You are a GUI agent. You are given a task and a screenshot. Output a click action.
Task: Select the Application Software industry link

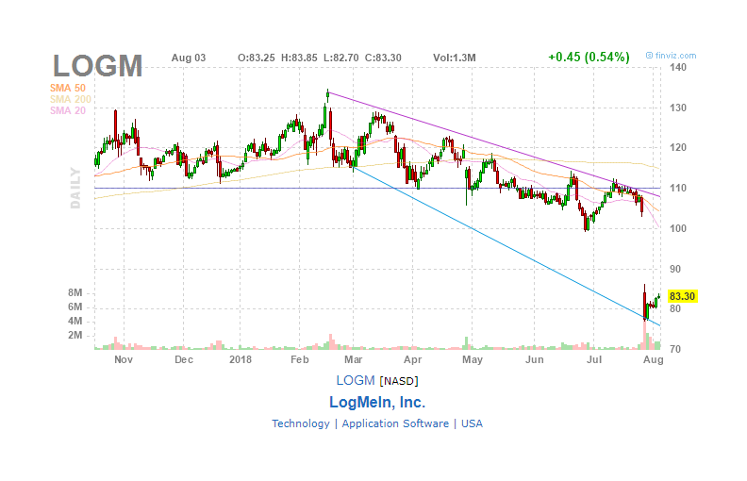click(395, 423)
